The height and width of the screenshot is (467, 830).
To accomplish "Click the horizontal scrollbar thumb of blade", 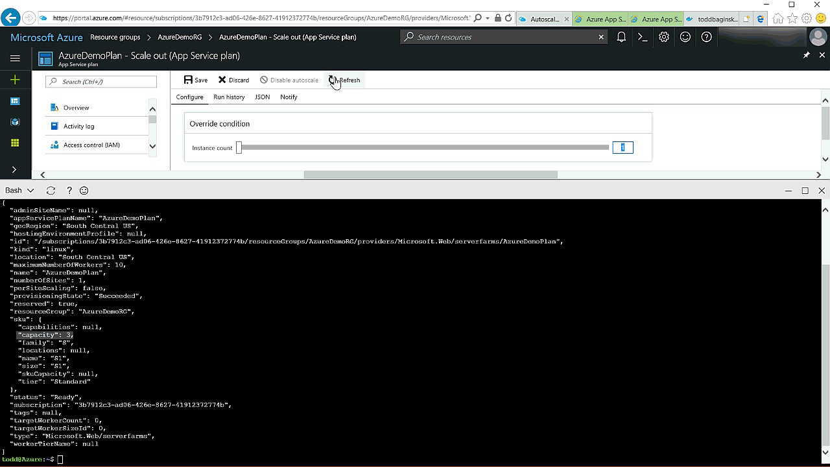I will coord(431,174).
